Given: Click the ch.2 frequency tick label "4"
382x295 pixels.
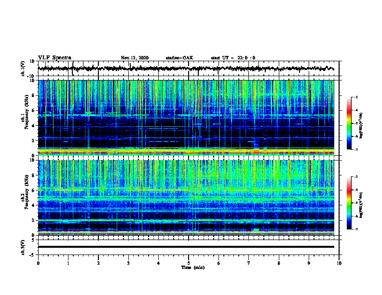Looking at the screenshot, I should pos(34,205).
